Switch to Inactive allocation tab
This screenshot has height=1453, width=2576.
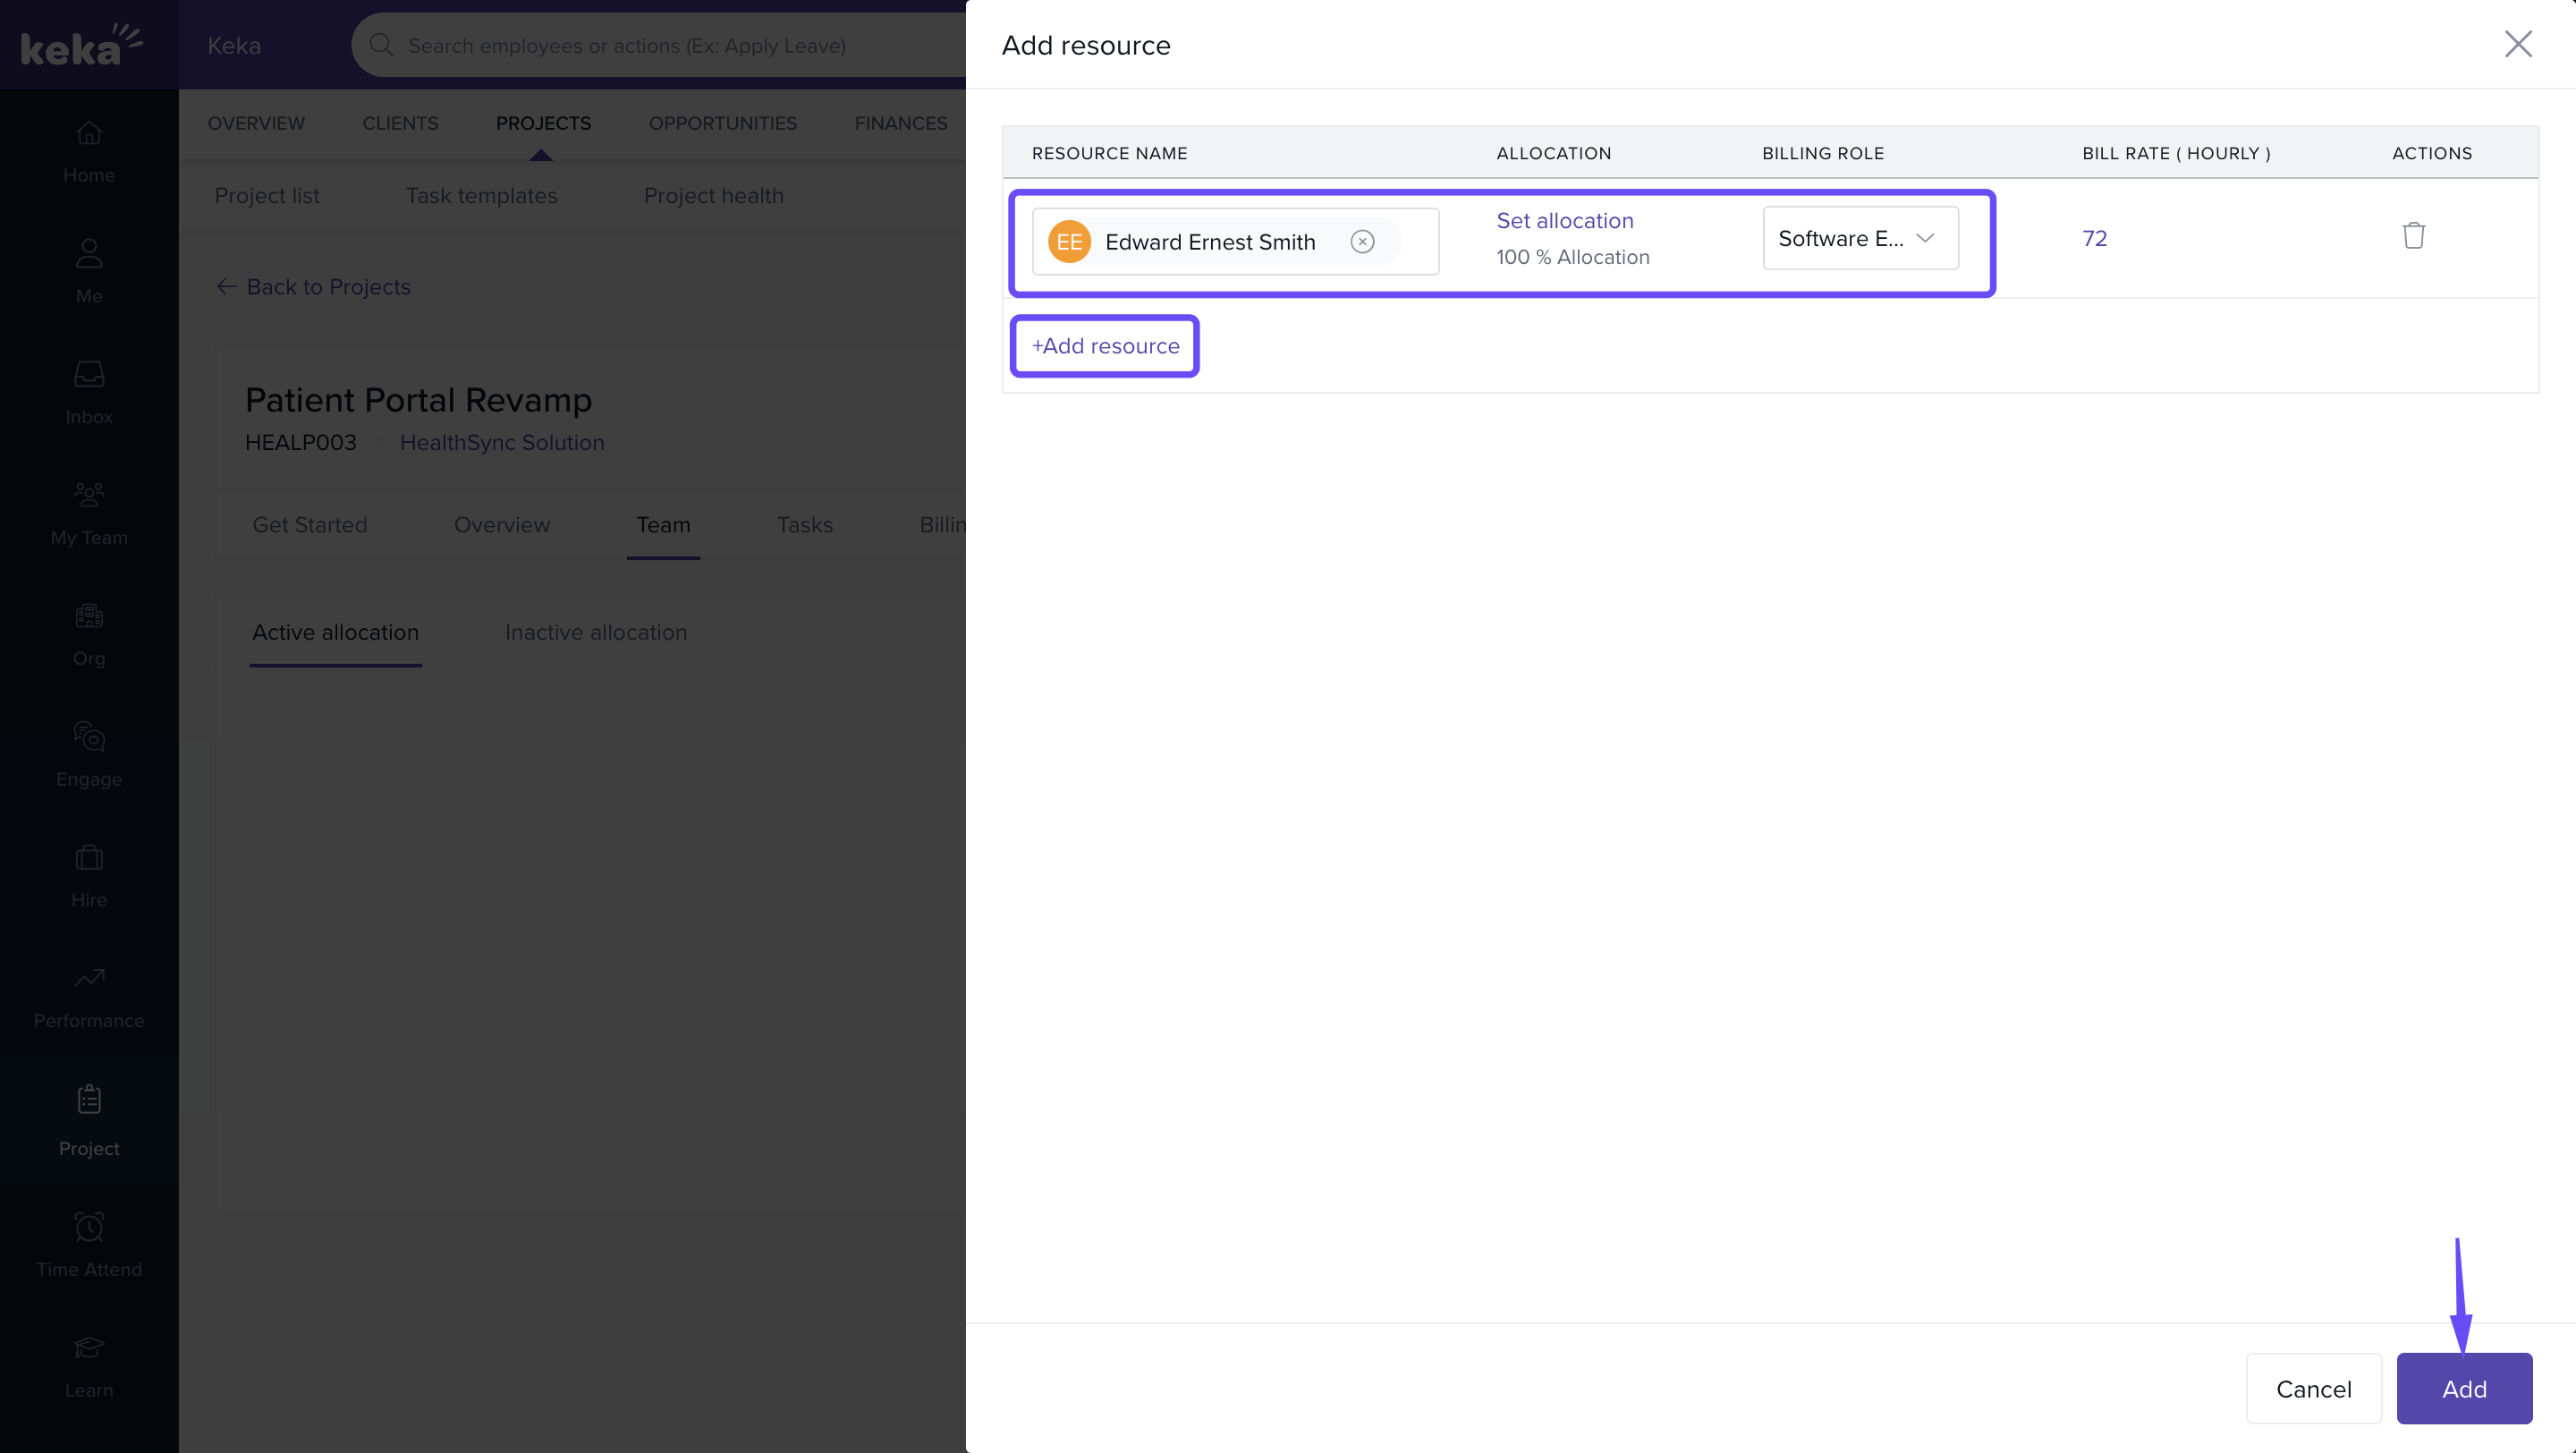click(595, 633)
